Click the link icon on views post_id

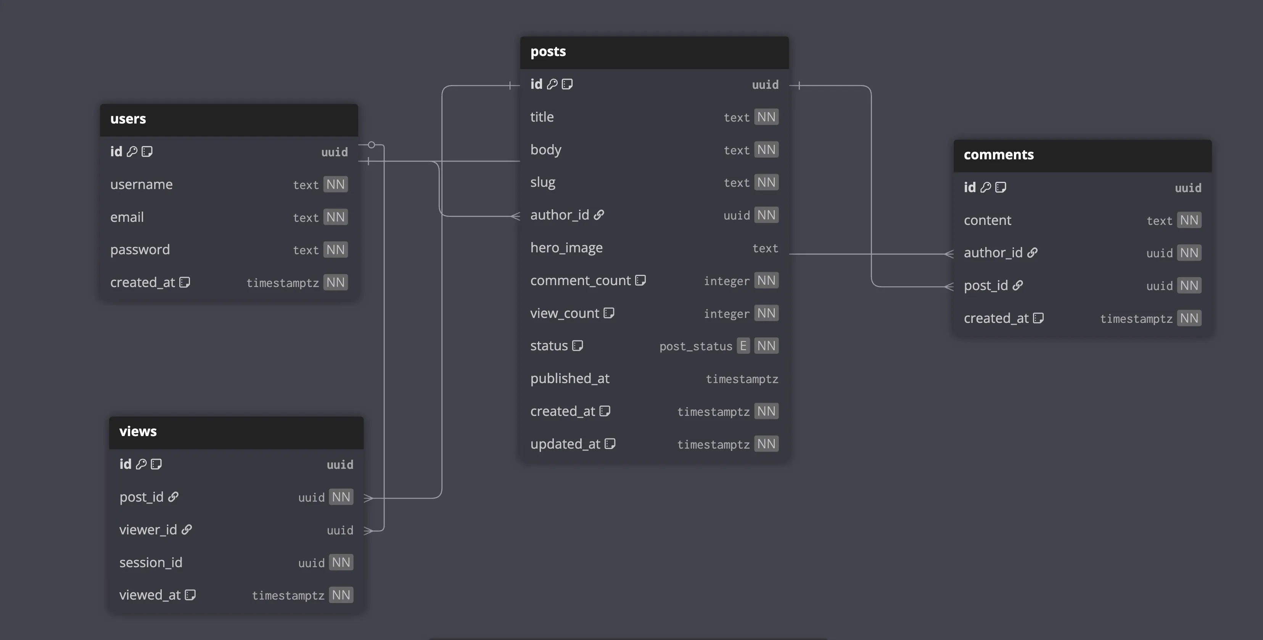click(x=173, y=497)
